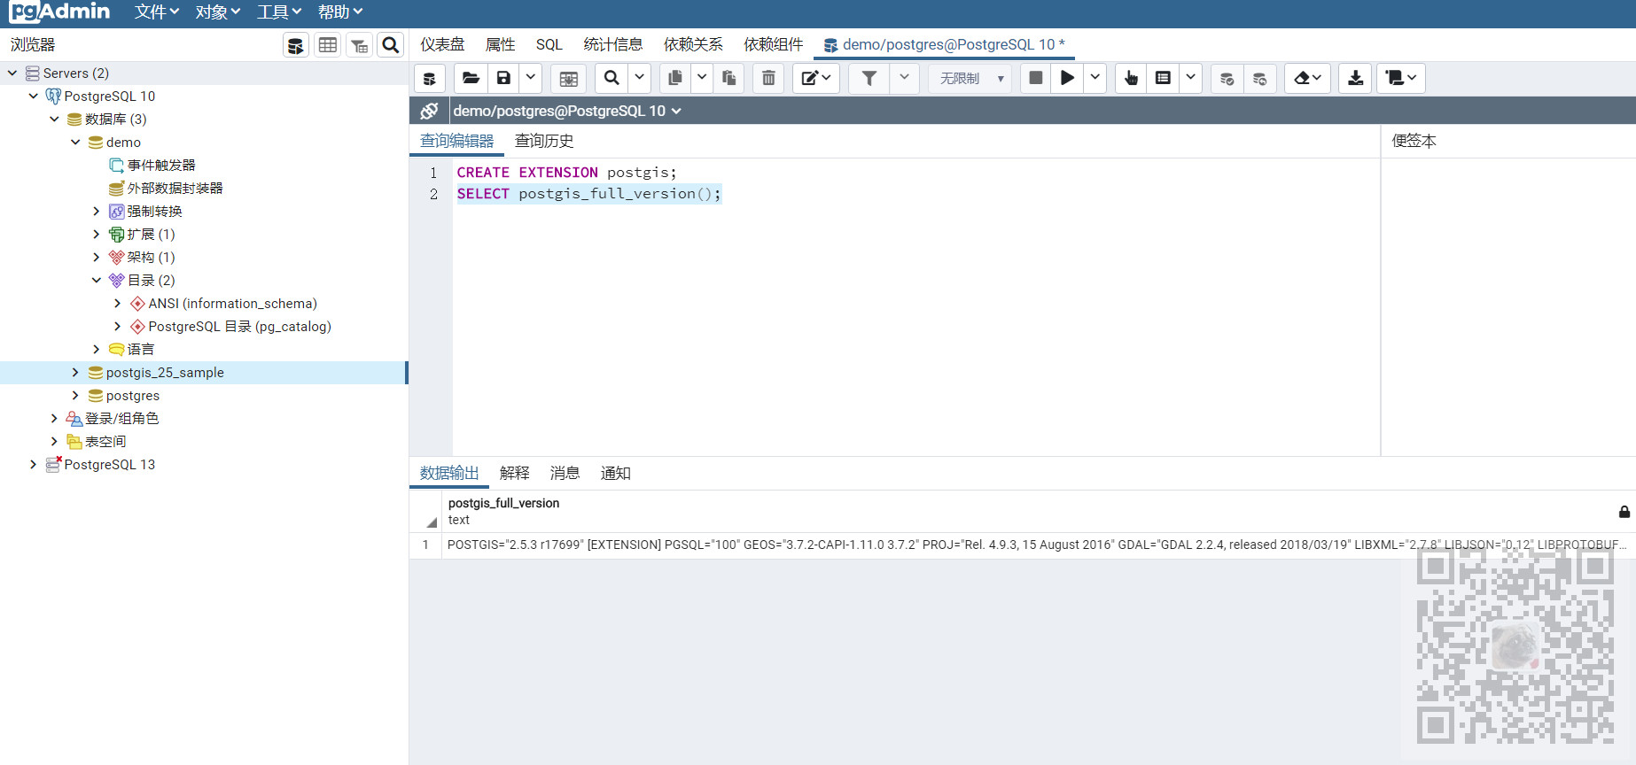Click the Open File folder icon
The height and width of the screenshot is (765, 1636).
click(471, 78)
